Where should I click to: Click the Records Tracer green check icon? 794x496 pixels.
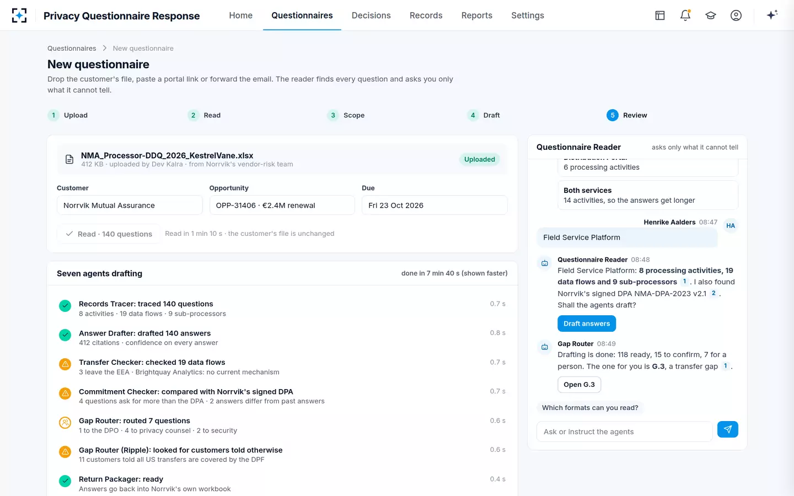[65, 306]
